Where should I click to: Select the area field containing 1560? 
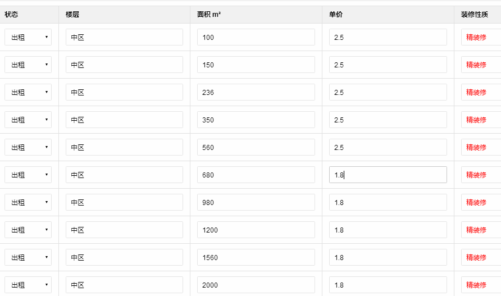(x=256, y=257)
